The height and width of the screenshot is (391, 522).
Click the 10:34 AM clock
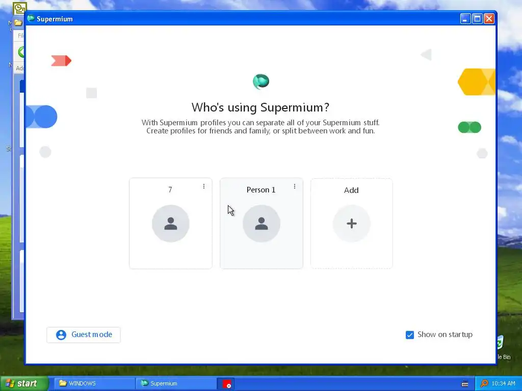coord(503,383)
